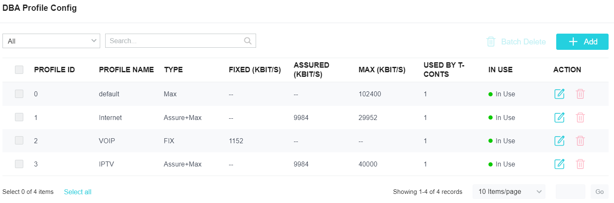This screenshot has width=614, height=203.
Task: Tick the IPTV row checkbox
Action: 19,164
